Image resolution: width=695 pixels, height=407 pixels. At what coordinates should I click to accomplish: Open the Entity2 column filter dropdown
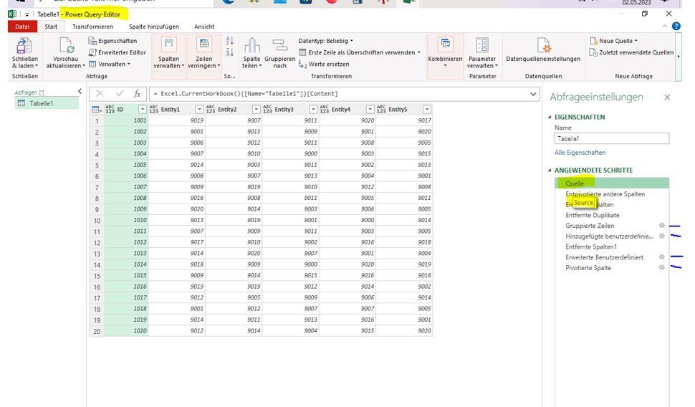point(257,110)
